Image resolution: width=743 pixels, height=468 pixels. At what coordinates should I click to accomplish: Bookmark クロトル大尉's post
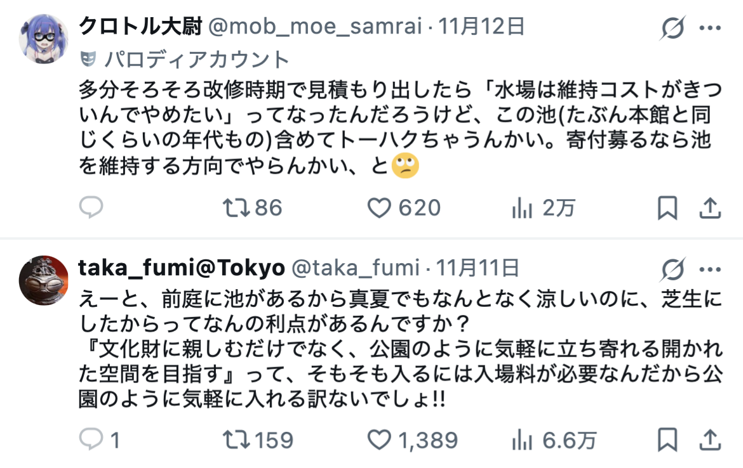point(667,207)
